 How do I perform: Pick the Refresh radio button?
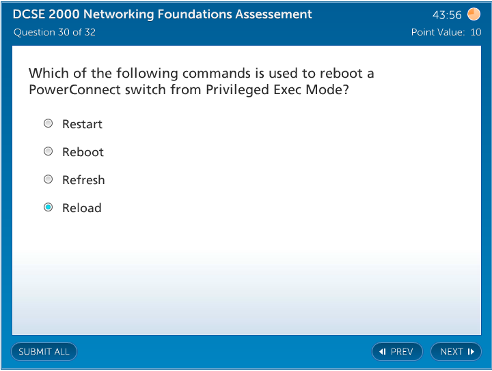click(48, 179)
